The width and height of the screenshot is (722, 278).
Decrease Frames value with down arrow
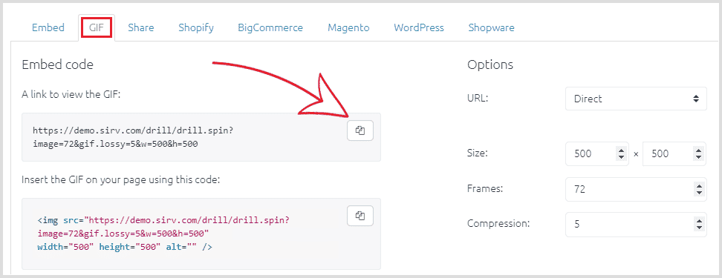[700, 193]
